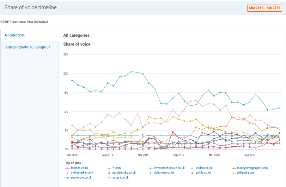
Task: Click purplebricks.co.uk red legend marker
Action: tap(109, 173)
